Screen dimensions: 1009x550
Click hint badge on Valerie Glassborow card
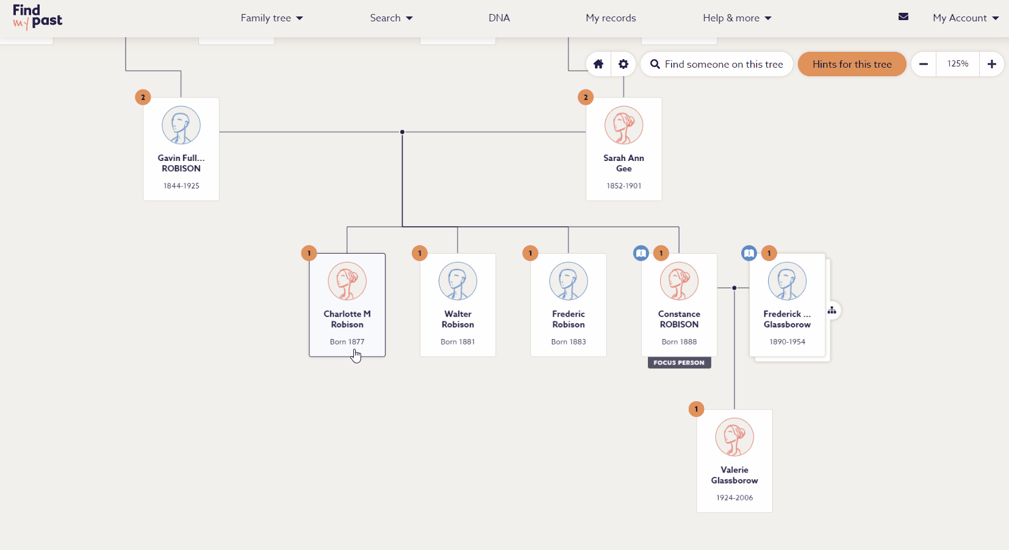[x=696, y=409]
